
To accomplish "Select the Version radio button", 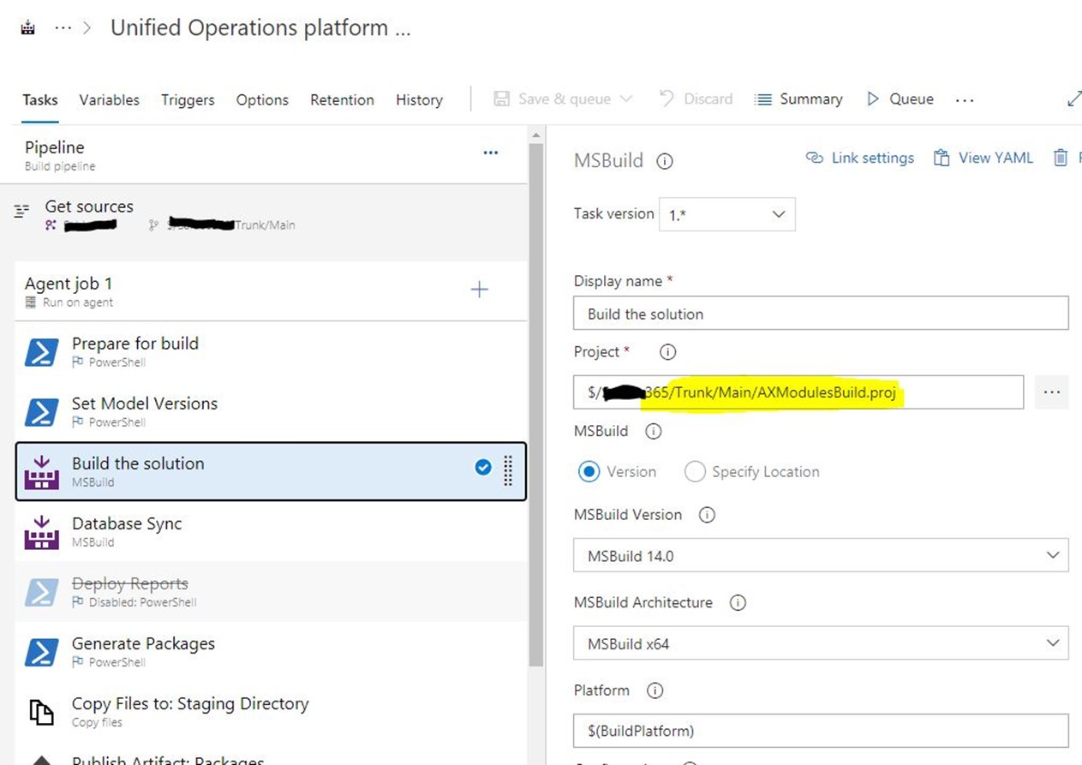I will pos(589,471).
